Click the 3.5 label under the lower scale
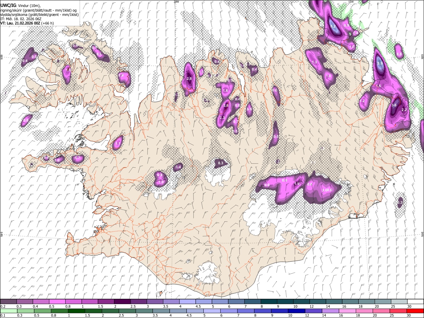Viewport: 424px width, 318px height. (x=155, y=316)
